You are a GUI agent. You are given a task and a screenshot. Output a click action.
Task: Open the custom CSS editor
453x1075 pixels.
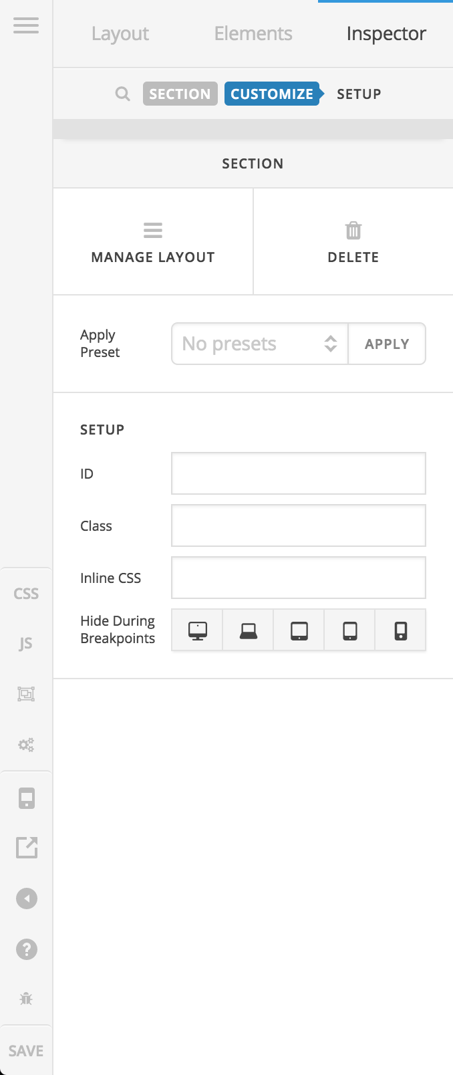point(26,594)
